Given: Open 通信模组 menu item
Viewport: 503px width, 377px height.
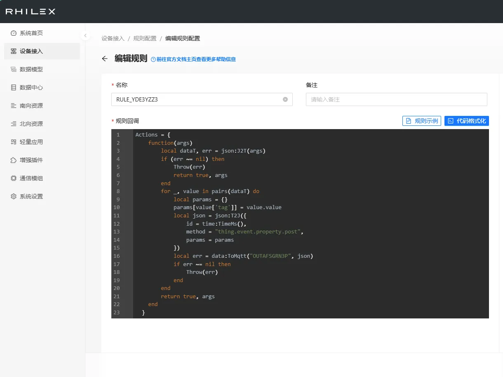Looking at the screenshot, I should click(42, 178).
